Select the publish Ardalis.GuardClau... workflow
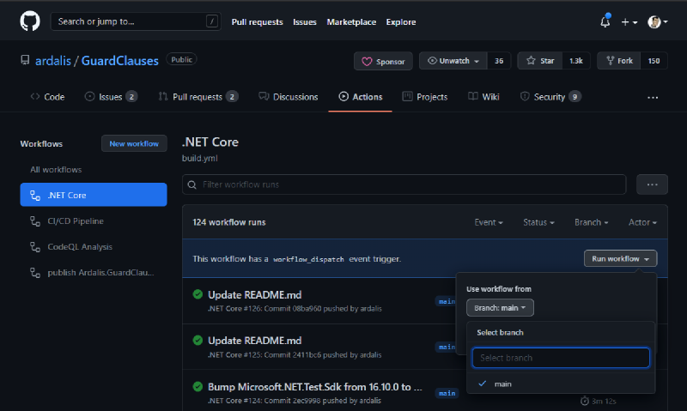 click(94, 273)
